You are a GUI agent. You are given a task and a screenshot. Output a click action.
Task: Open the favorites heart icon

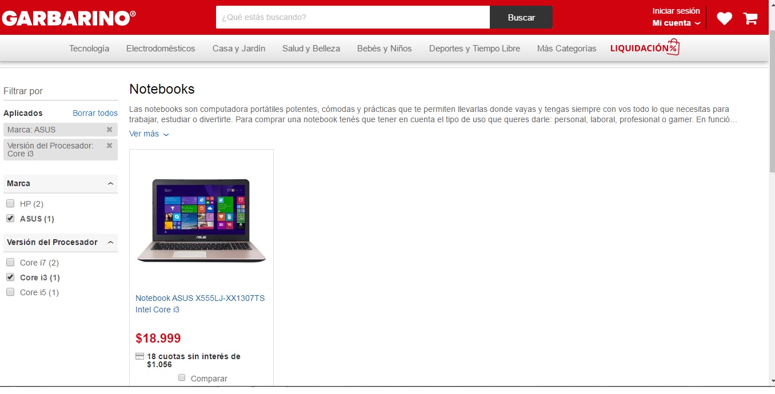click(724, 18)
